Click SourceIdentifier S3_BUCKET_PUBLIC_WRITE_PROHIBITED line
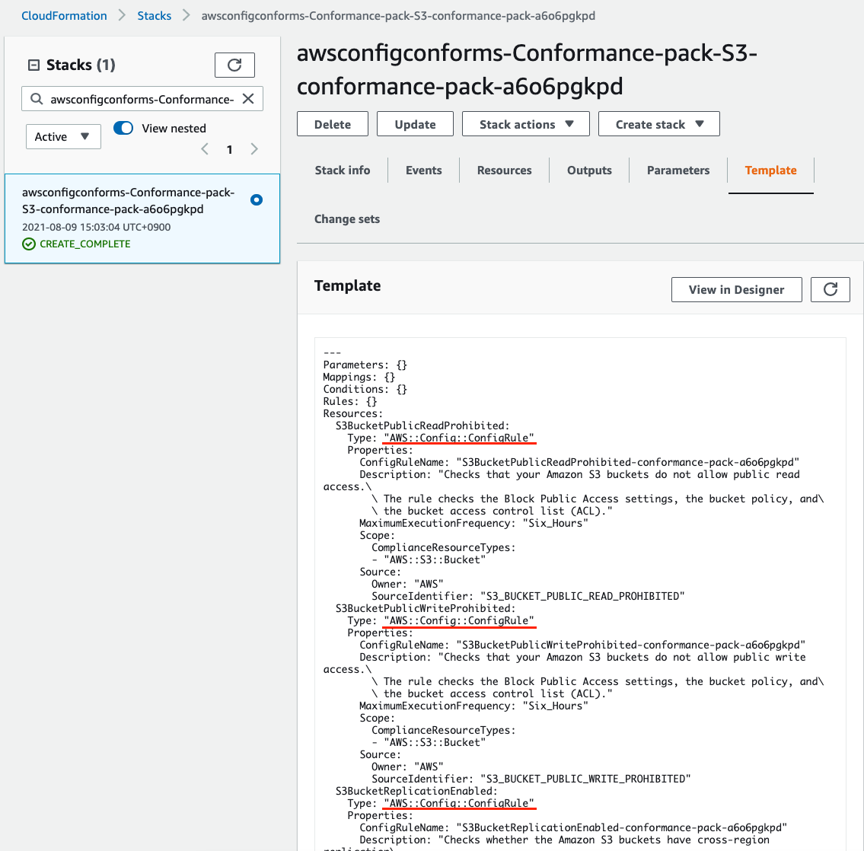This screenshot has height=851, width=864. pyautogui.click(x=531, y=779)
